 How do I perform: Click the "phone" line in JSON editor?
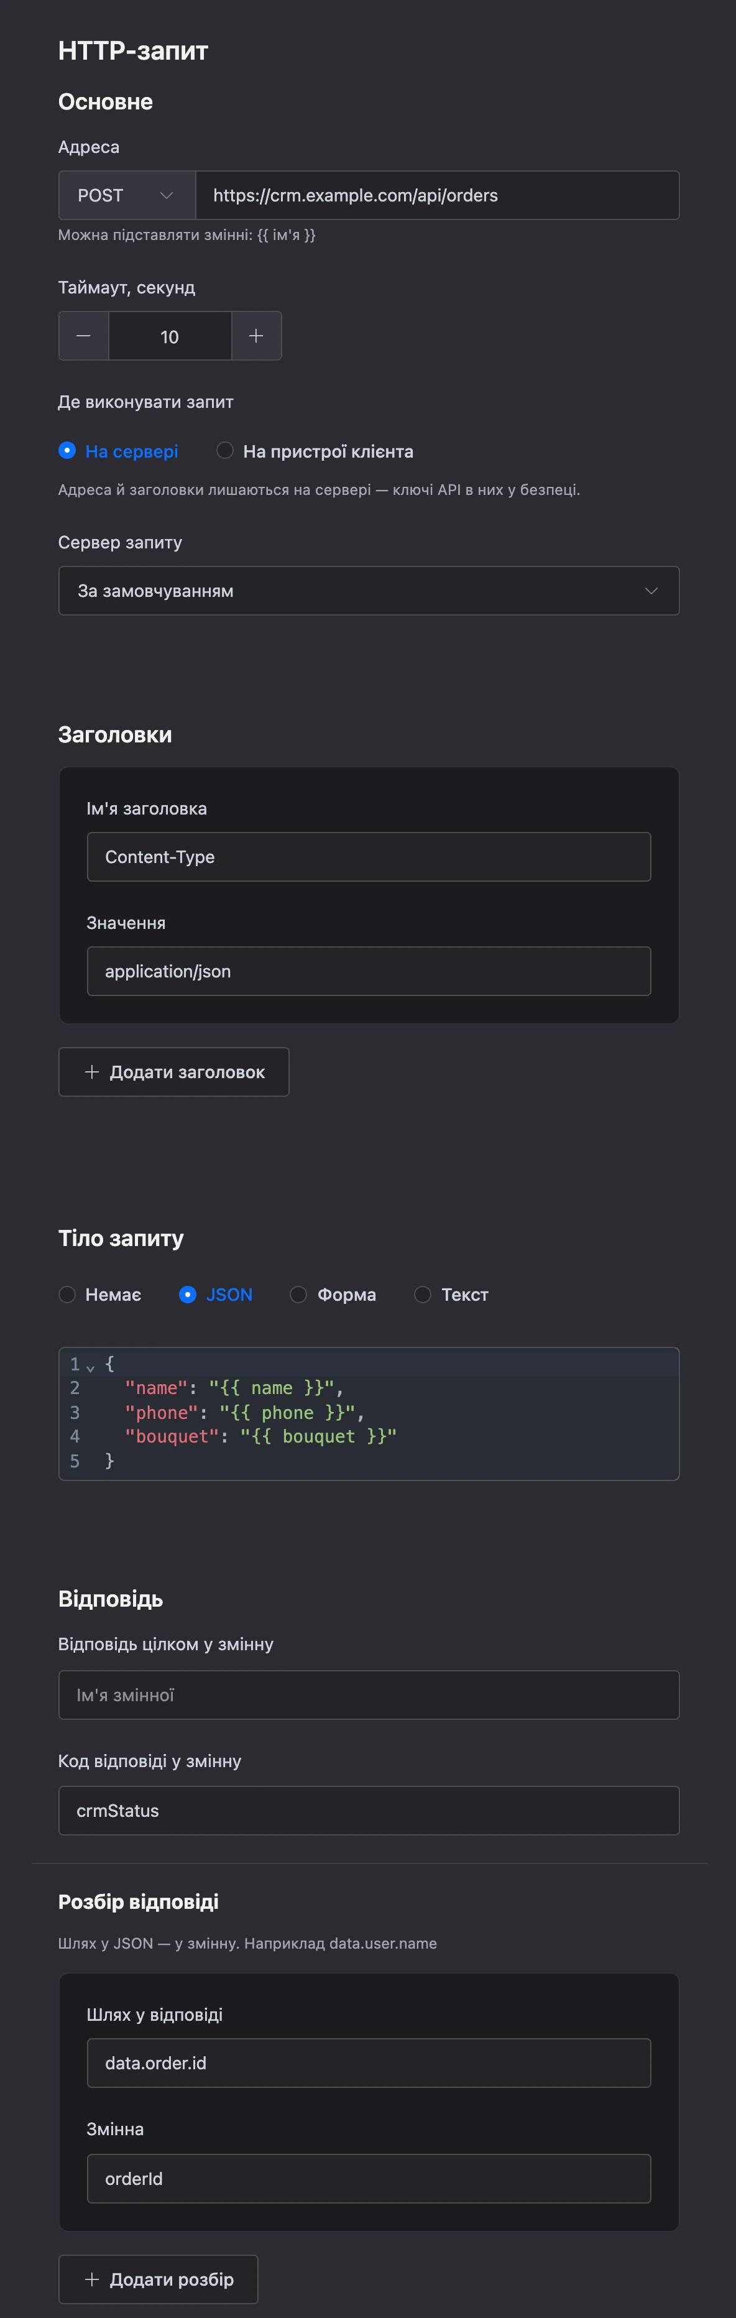(x=245, y=1413)
